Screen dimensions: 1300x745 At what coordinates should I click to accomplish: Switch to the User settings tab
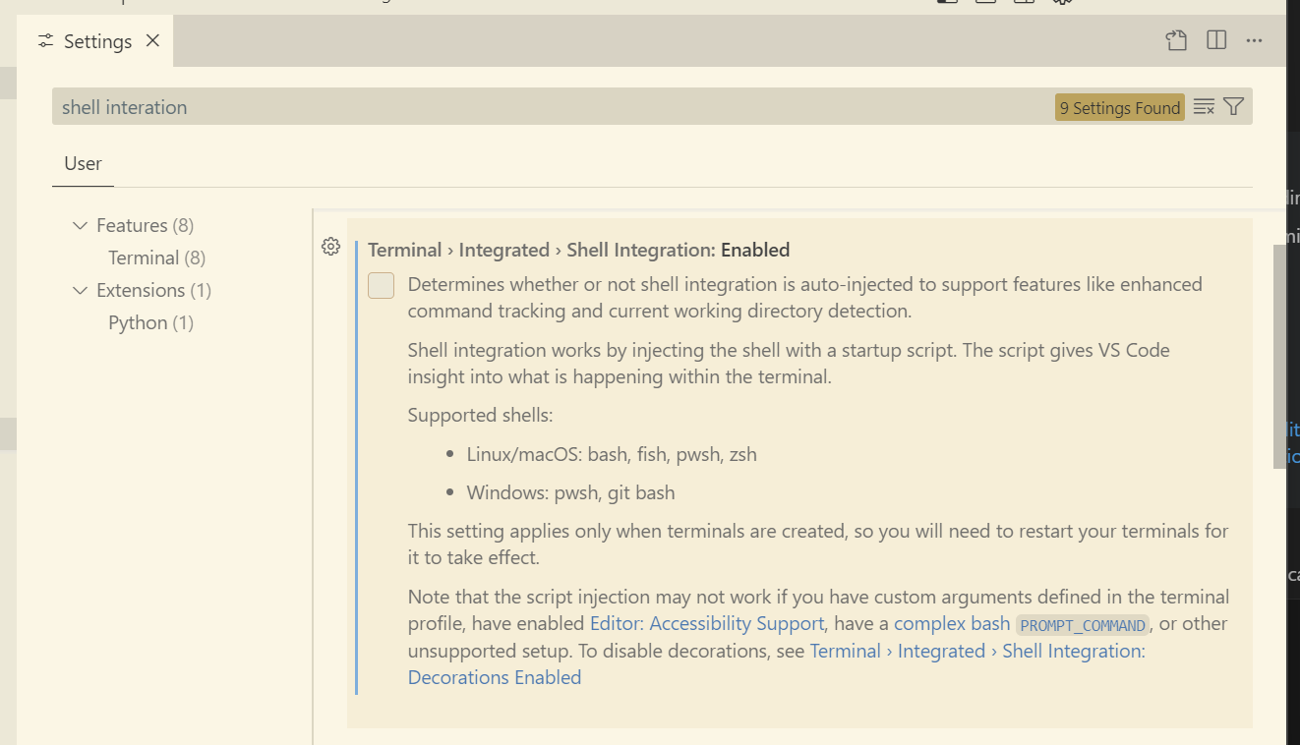pyautogui.click(x=83, y=163)
